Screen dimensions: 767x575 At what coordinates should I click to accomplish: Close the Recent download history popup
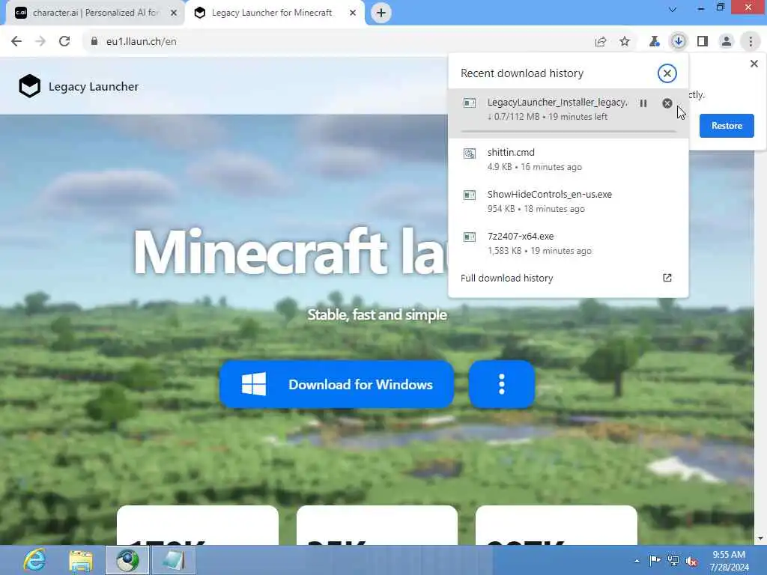click(667, 73)
